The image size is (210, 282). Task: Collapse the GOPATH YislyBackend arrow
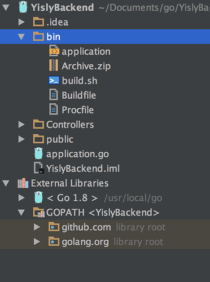point(21,213)
